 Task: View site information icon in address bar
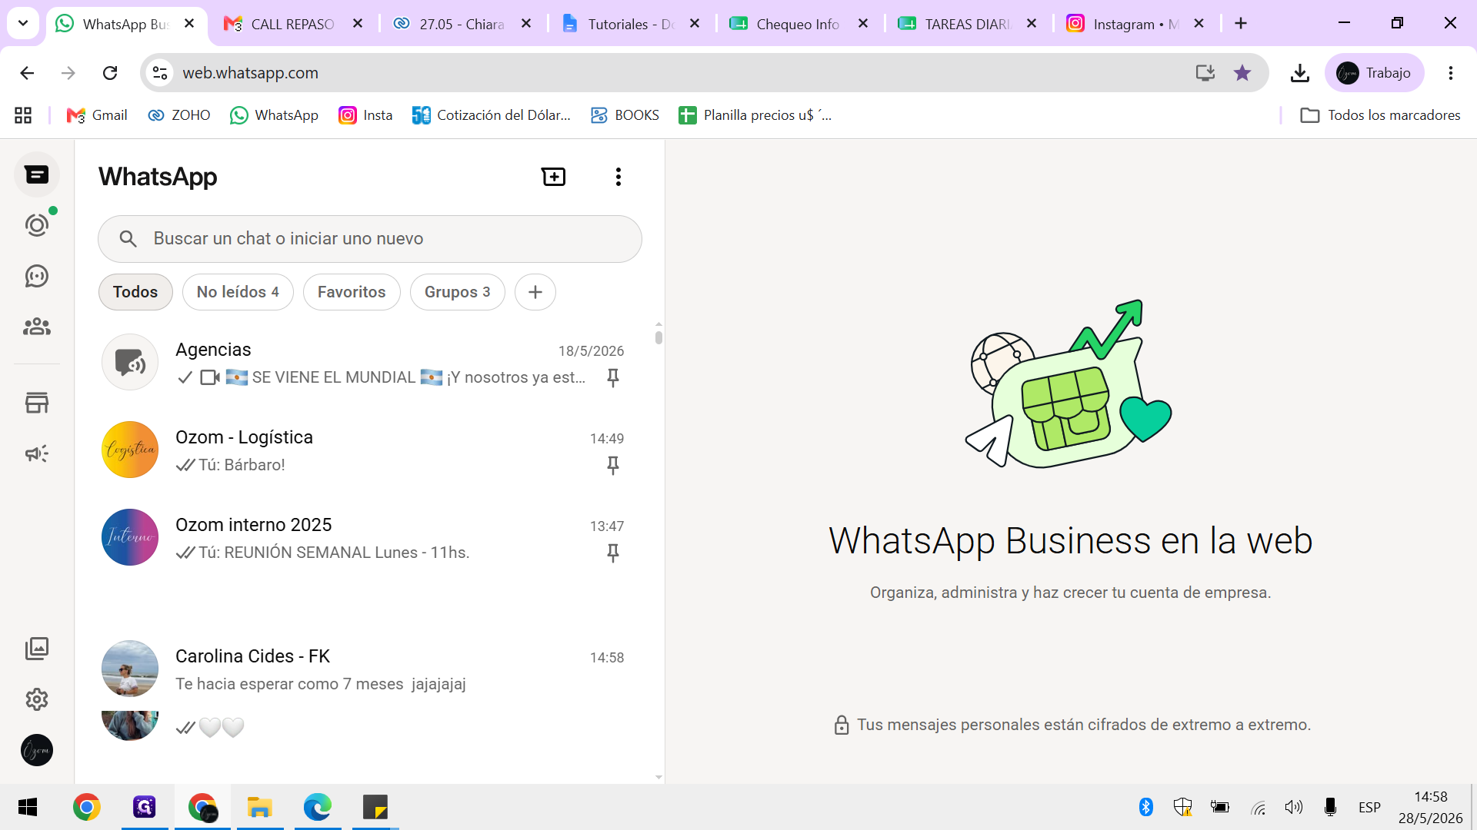pyautogui.click(x=160, y=73)
